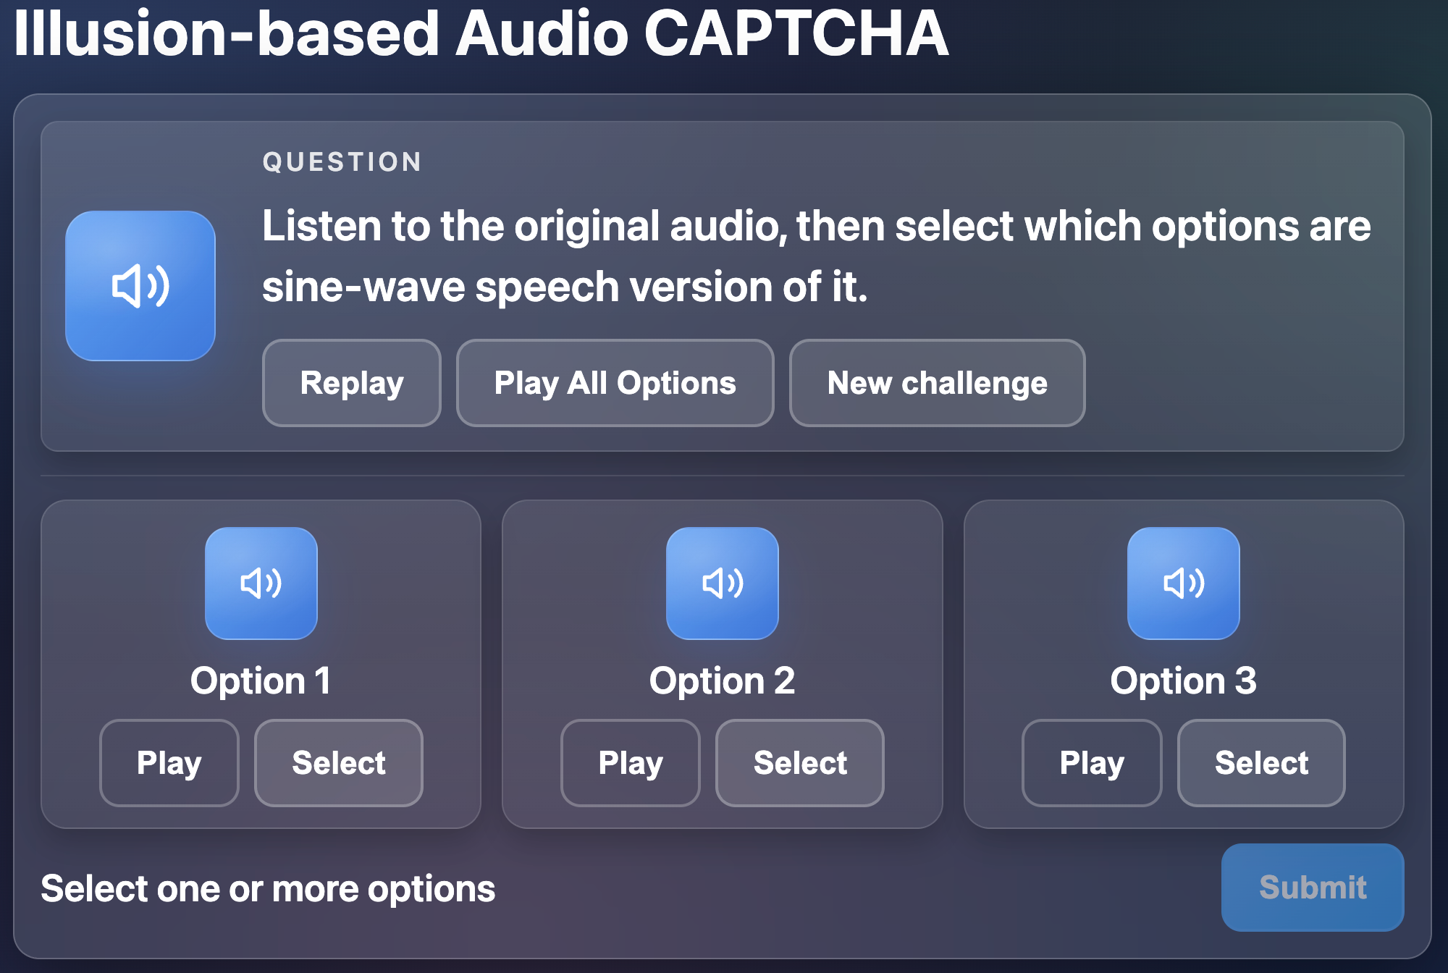
Task: Submit the selected answers
Action: pyautogui.click(x=1312, y=887)
